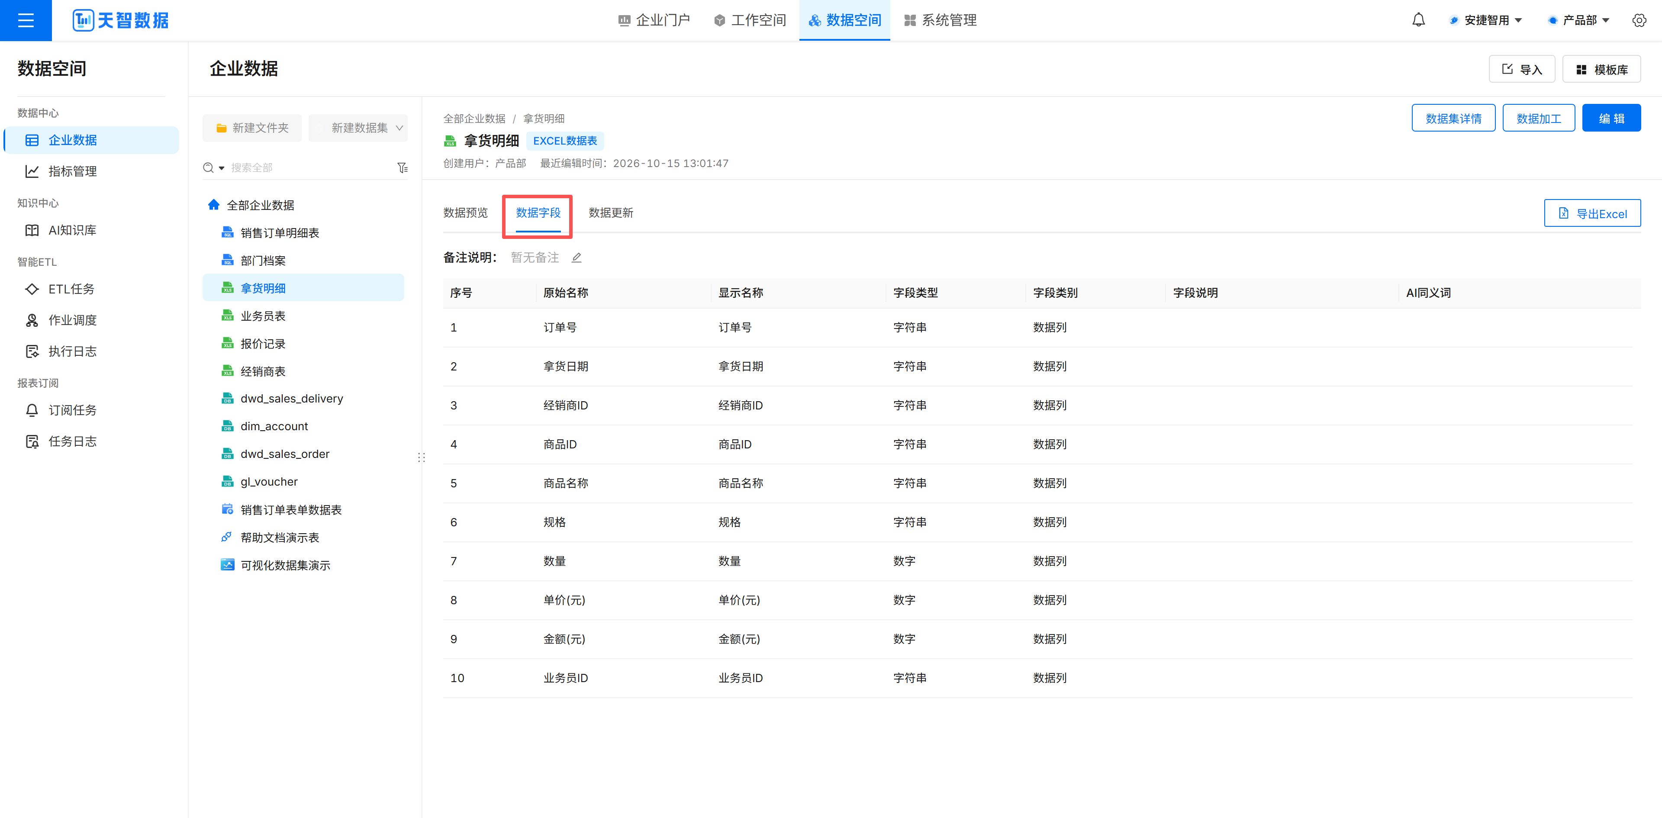Screen dimensions: 1662x818
Task: Open notifications bell
Action: click(1418, 20)
